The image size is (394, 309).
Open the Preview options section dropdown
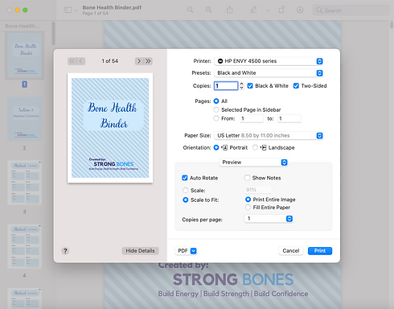[x=253, y=163]
